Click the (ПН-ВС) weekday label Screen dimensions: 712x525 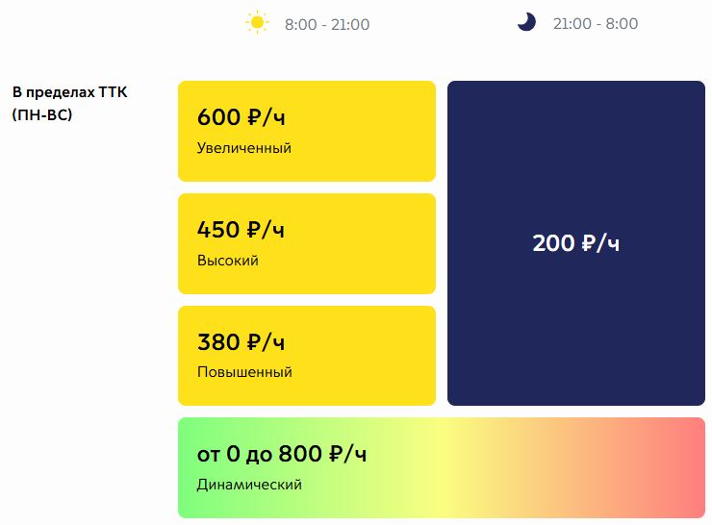(x=42, y=114)
